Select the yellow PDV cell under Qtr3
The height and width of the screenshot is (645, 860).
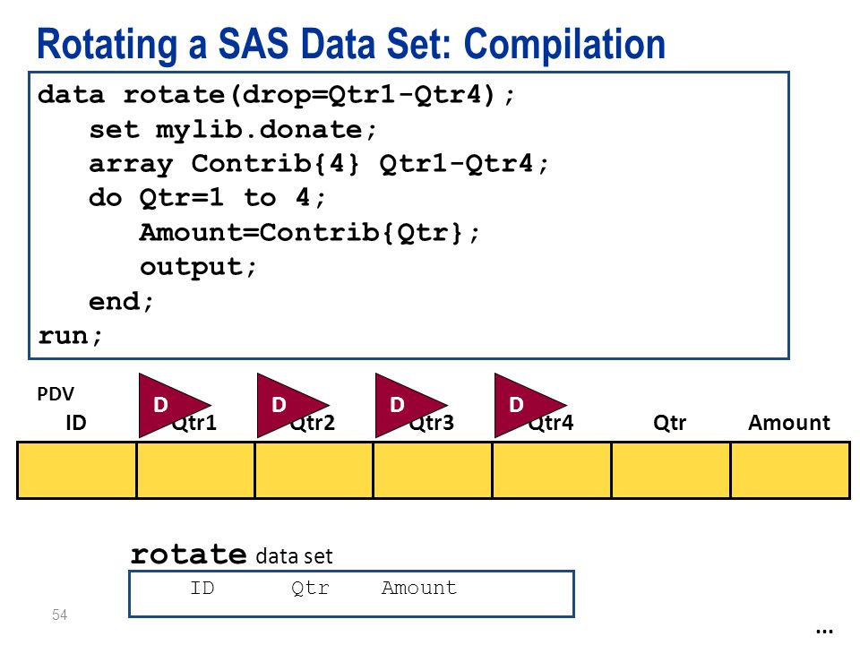click(433, 470)
